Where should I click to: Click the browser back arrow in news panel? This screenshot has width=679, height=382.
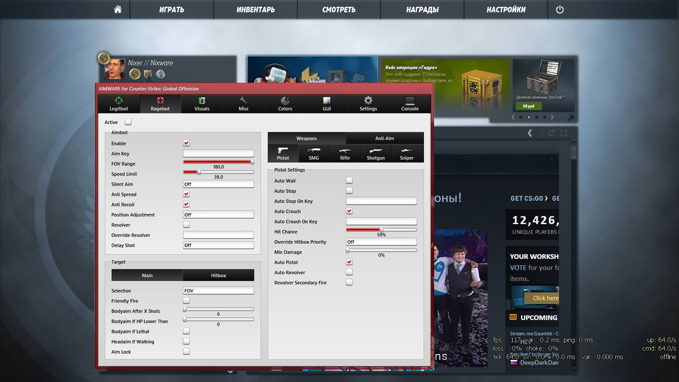click(x=530, y=133)
